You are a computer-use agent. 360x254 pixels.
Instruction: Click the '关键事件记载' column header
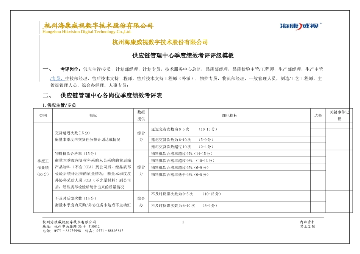(339, 115)
